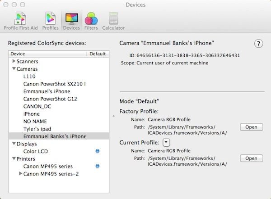Click default indicator beside Color LCD
271x199 pixels.
point(98,151)
